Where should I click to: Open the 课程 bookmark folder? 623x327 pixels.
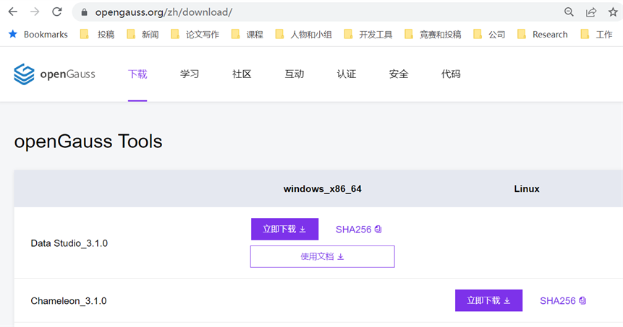(247, 35)
